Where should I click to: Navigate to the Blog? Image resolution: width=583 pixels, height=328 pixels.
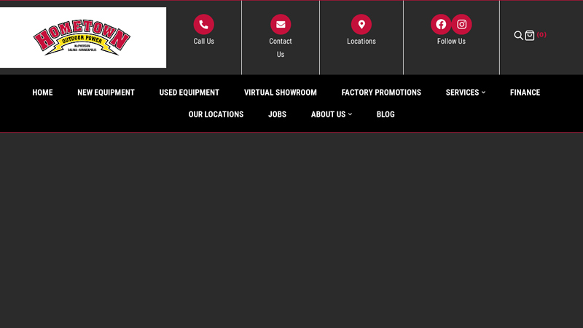[386, 114]
